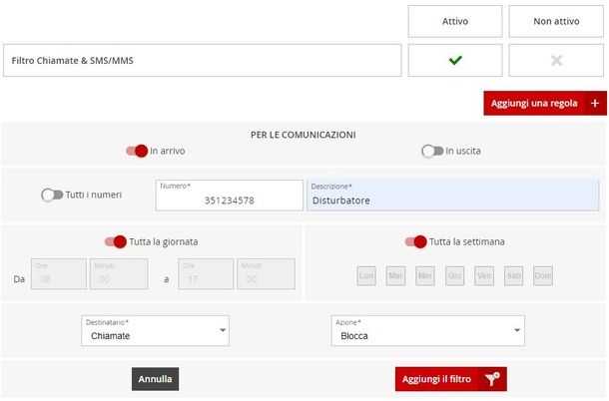Screen dimensions: 609x401
Task: Select the Sab day box
Action: tap(513, 275)
